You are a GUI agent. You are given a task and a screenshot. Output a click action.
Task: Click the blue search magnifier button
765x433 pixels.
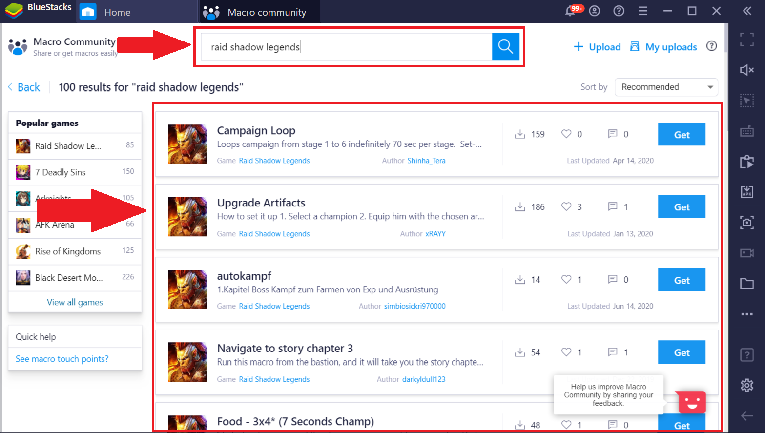(505, 46)
